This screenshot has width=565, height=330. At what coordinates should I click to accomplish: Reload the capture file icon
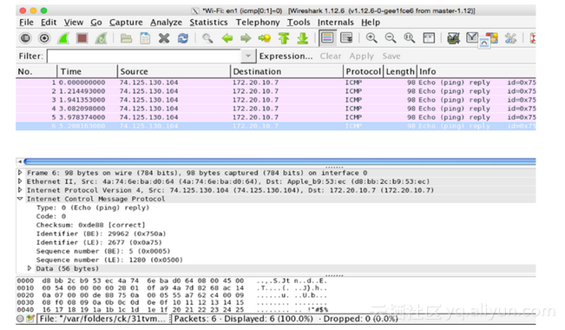pos(183,38)
